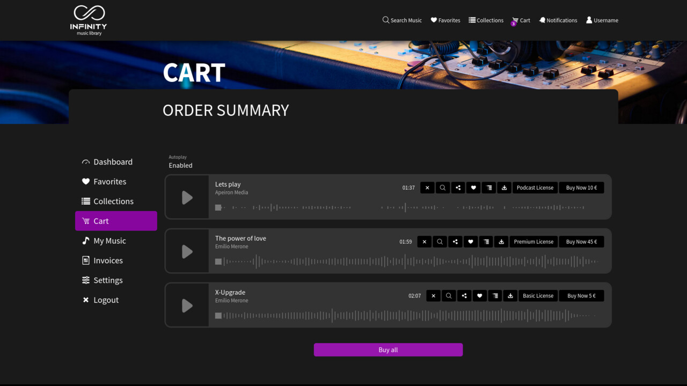Remove X-Upgrade from the cart
Screen dimensions: 687x386
(434, 296)
